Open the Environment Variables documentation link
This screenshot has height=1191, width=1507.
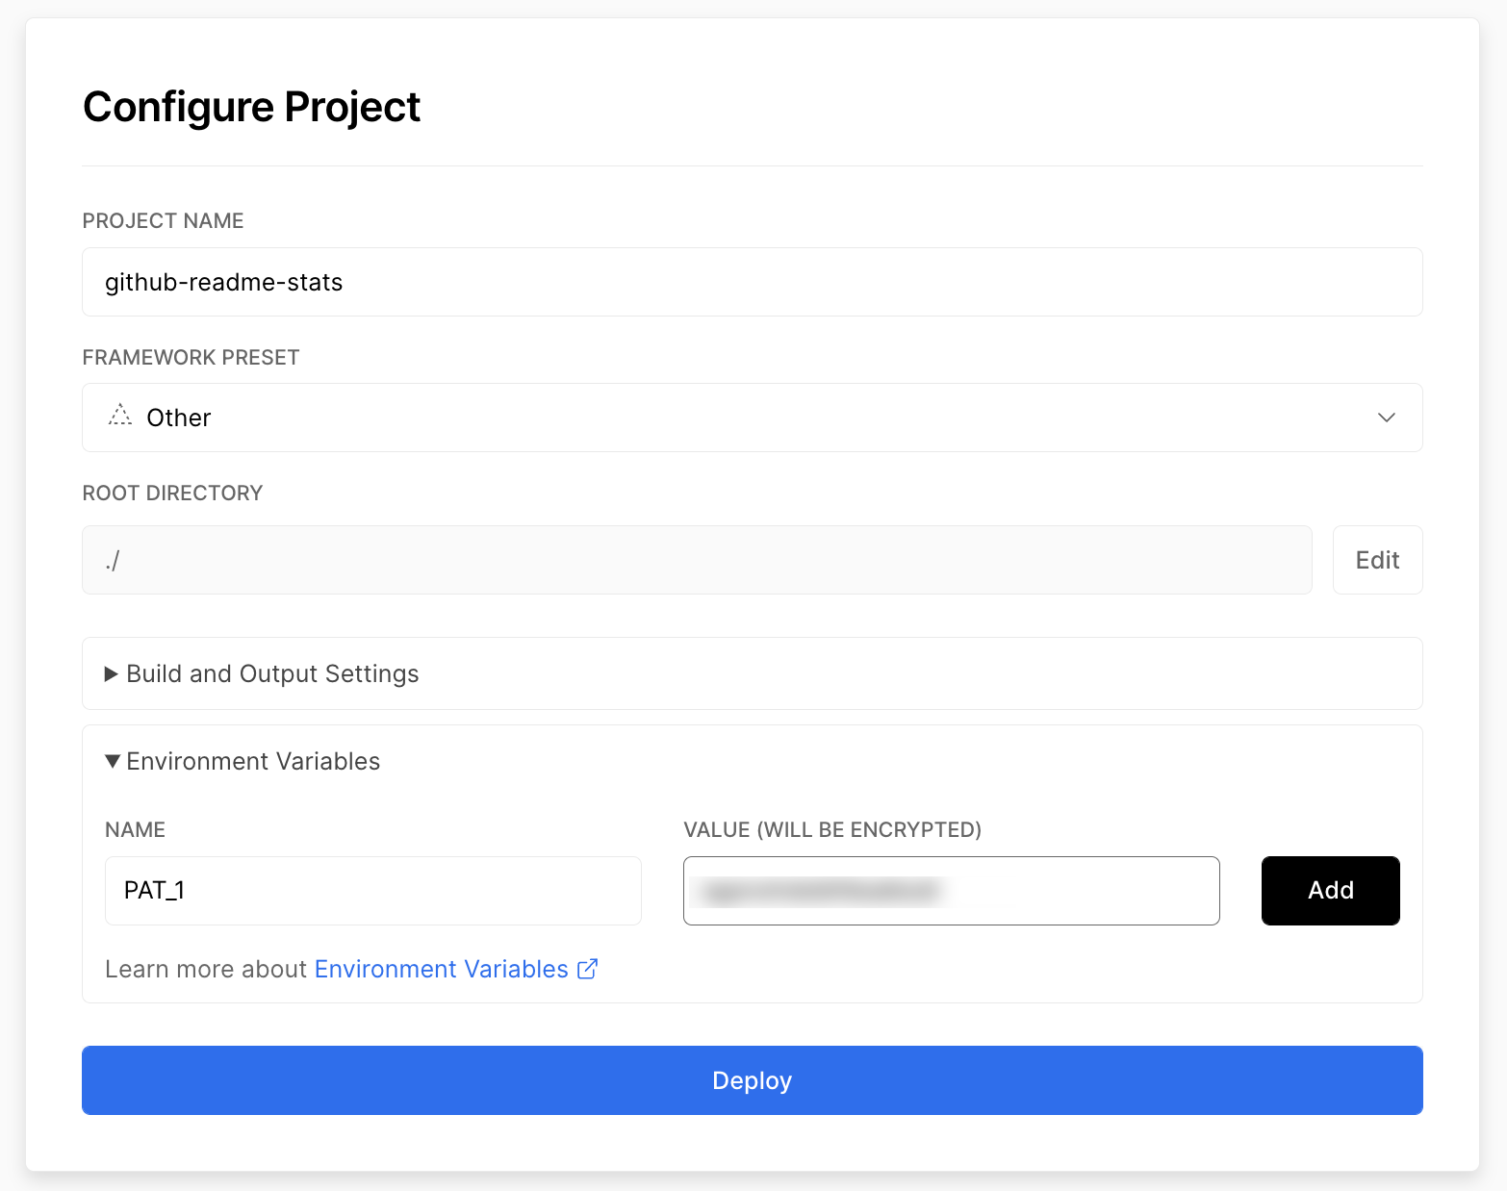point(442,969)
